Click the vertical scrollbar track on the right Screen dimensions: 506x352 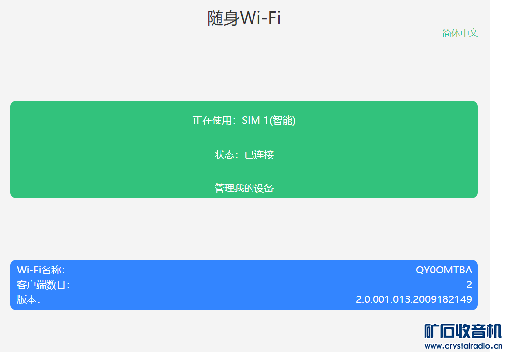(498, 172)
